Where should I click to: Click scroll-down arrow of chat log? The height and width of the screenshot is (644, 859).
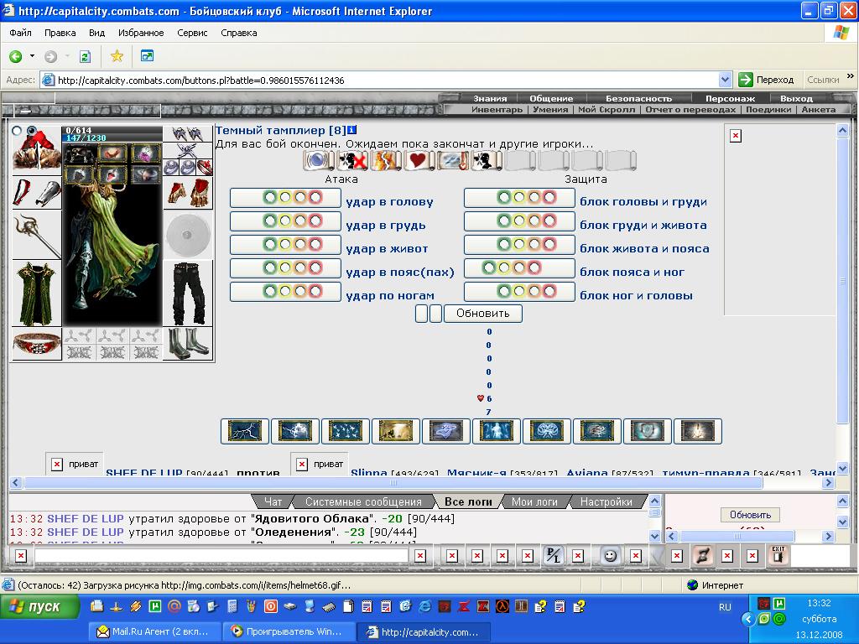pos(654,536)
